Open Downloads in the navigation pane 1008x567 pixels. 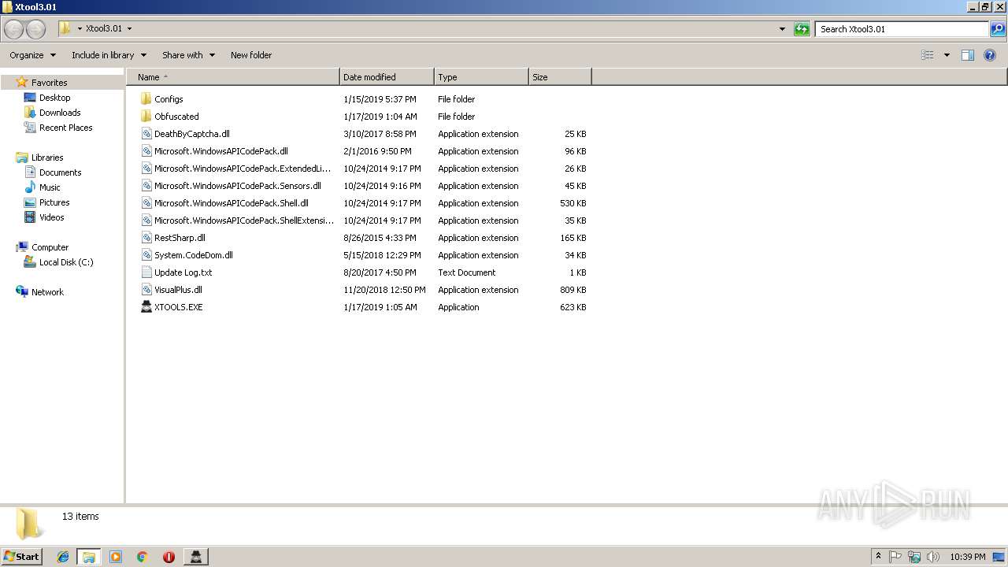coord(60,113)
